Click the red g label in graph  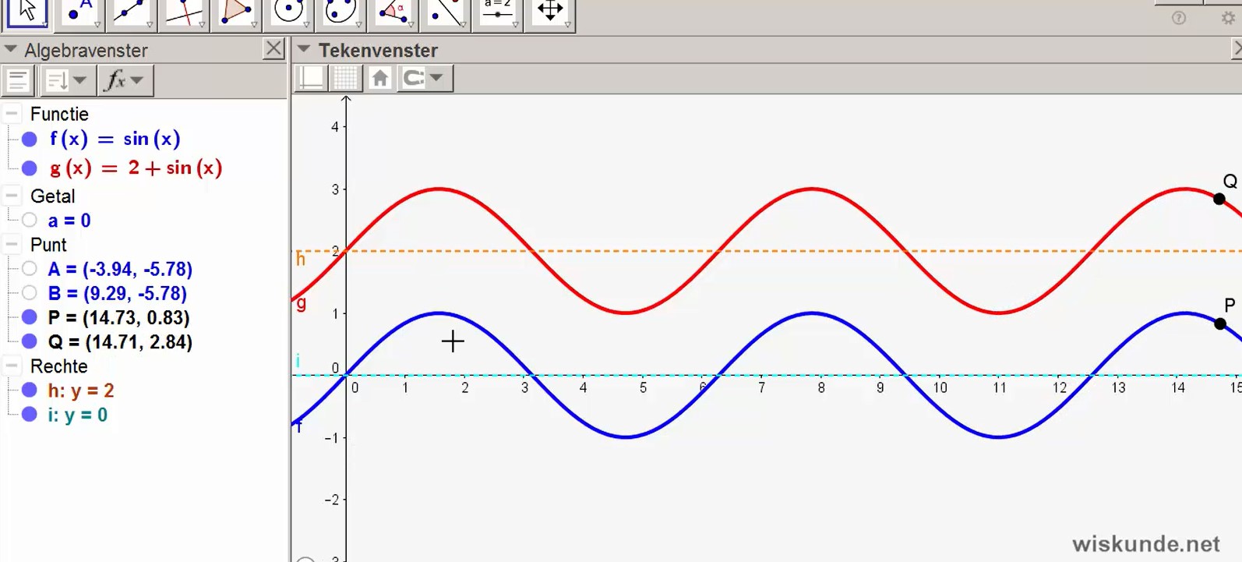point(301,303)
